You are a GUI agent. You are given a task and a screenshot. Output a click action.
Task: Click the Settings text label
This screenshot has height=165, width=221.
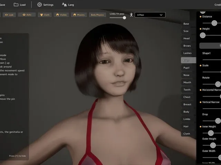[48, 5]
